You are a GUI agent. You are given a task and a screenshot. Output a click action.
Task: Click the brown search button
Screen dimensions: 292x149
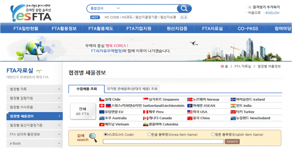coord(232,142)
